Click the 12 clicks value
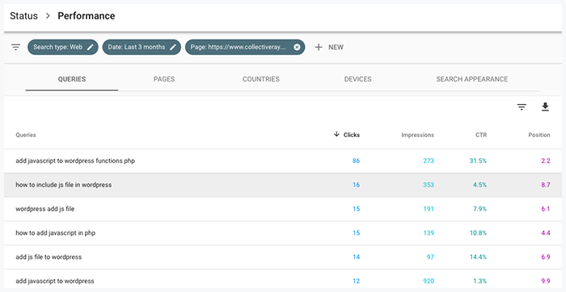This screenshot has width=566, height=292. (356, 281)
